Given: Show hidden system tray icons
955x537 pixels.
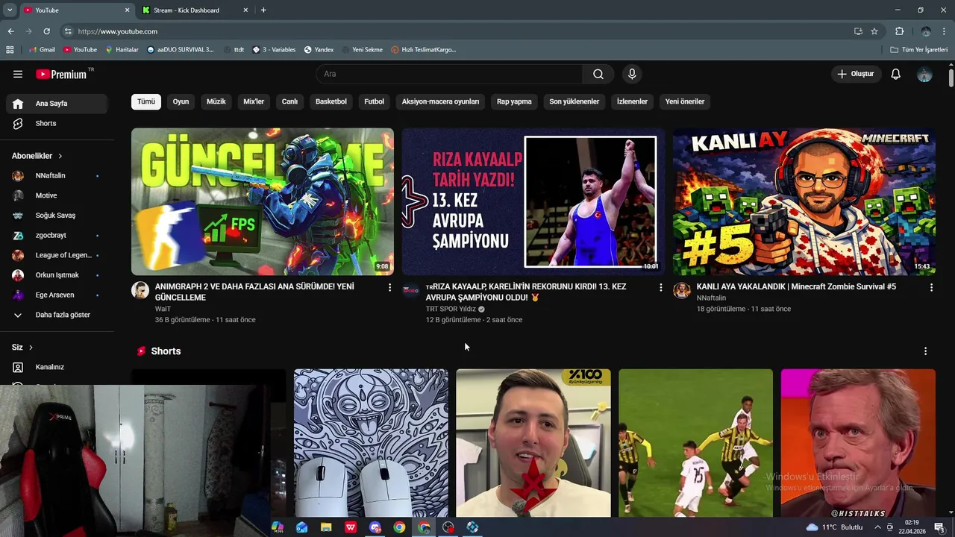Looking at the screenshot, I should click(x=877, y=527).
